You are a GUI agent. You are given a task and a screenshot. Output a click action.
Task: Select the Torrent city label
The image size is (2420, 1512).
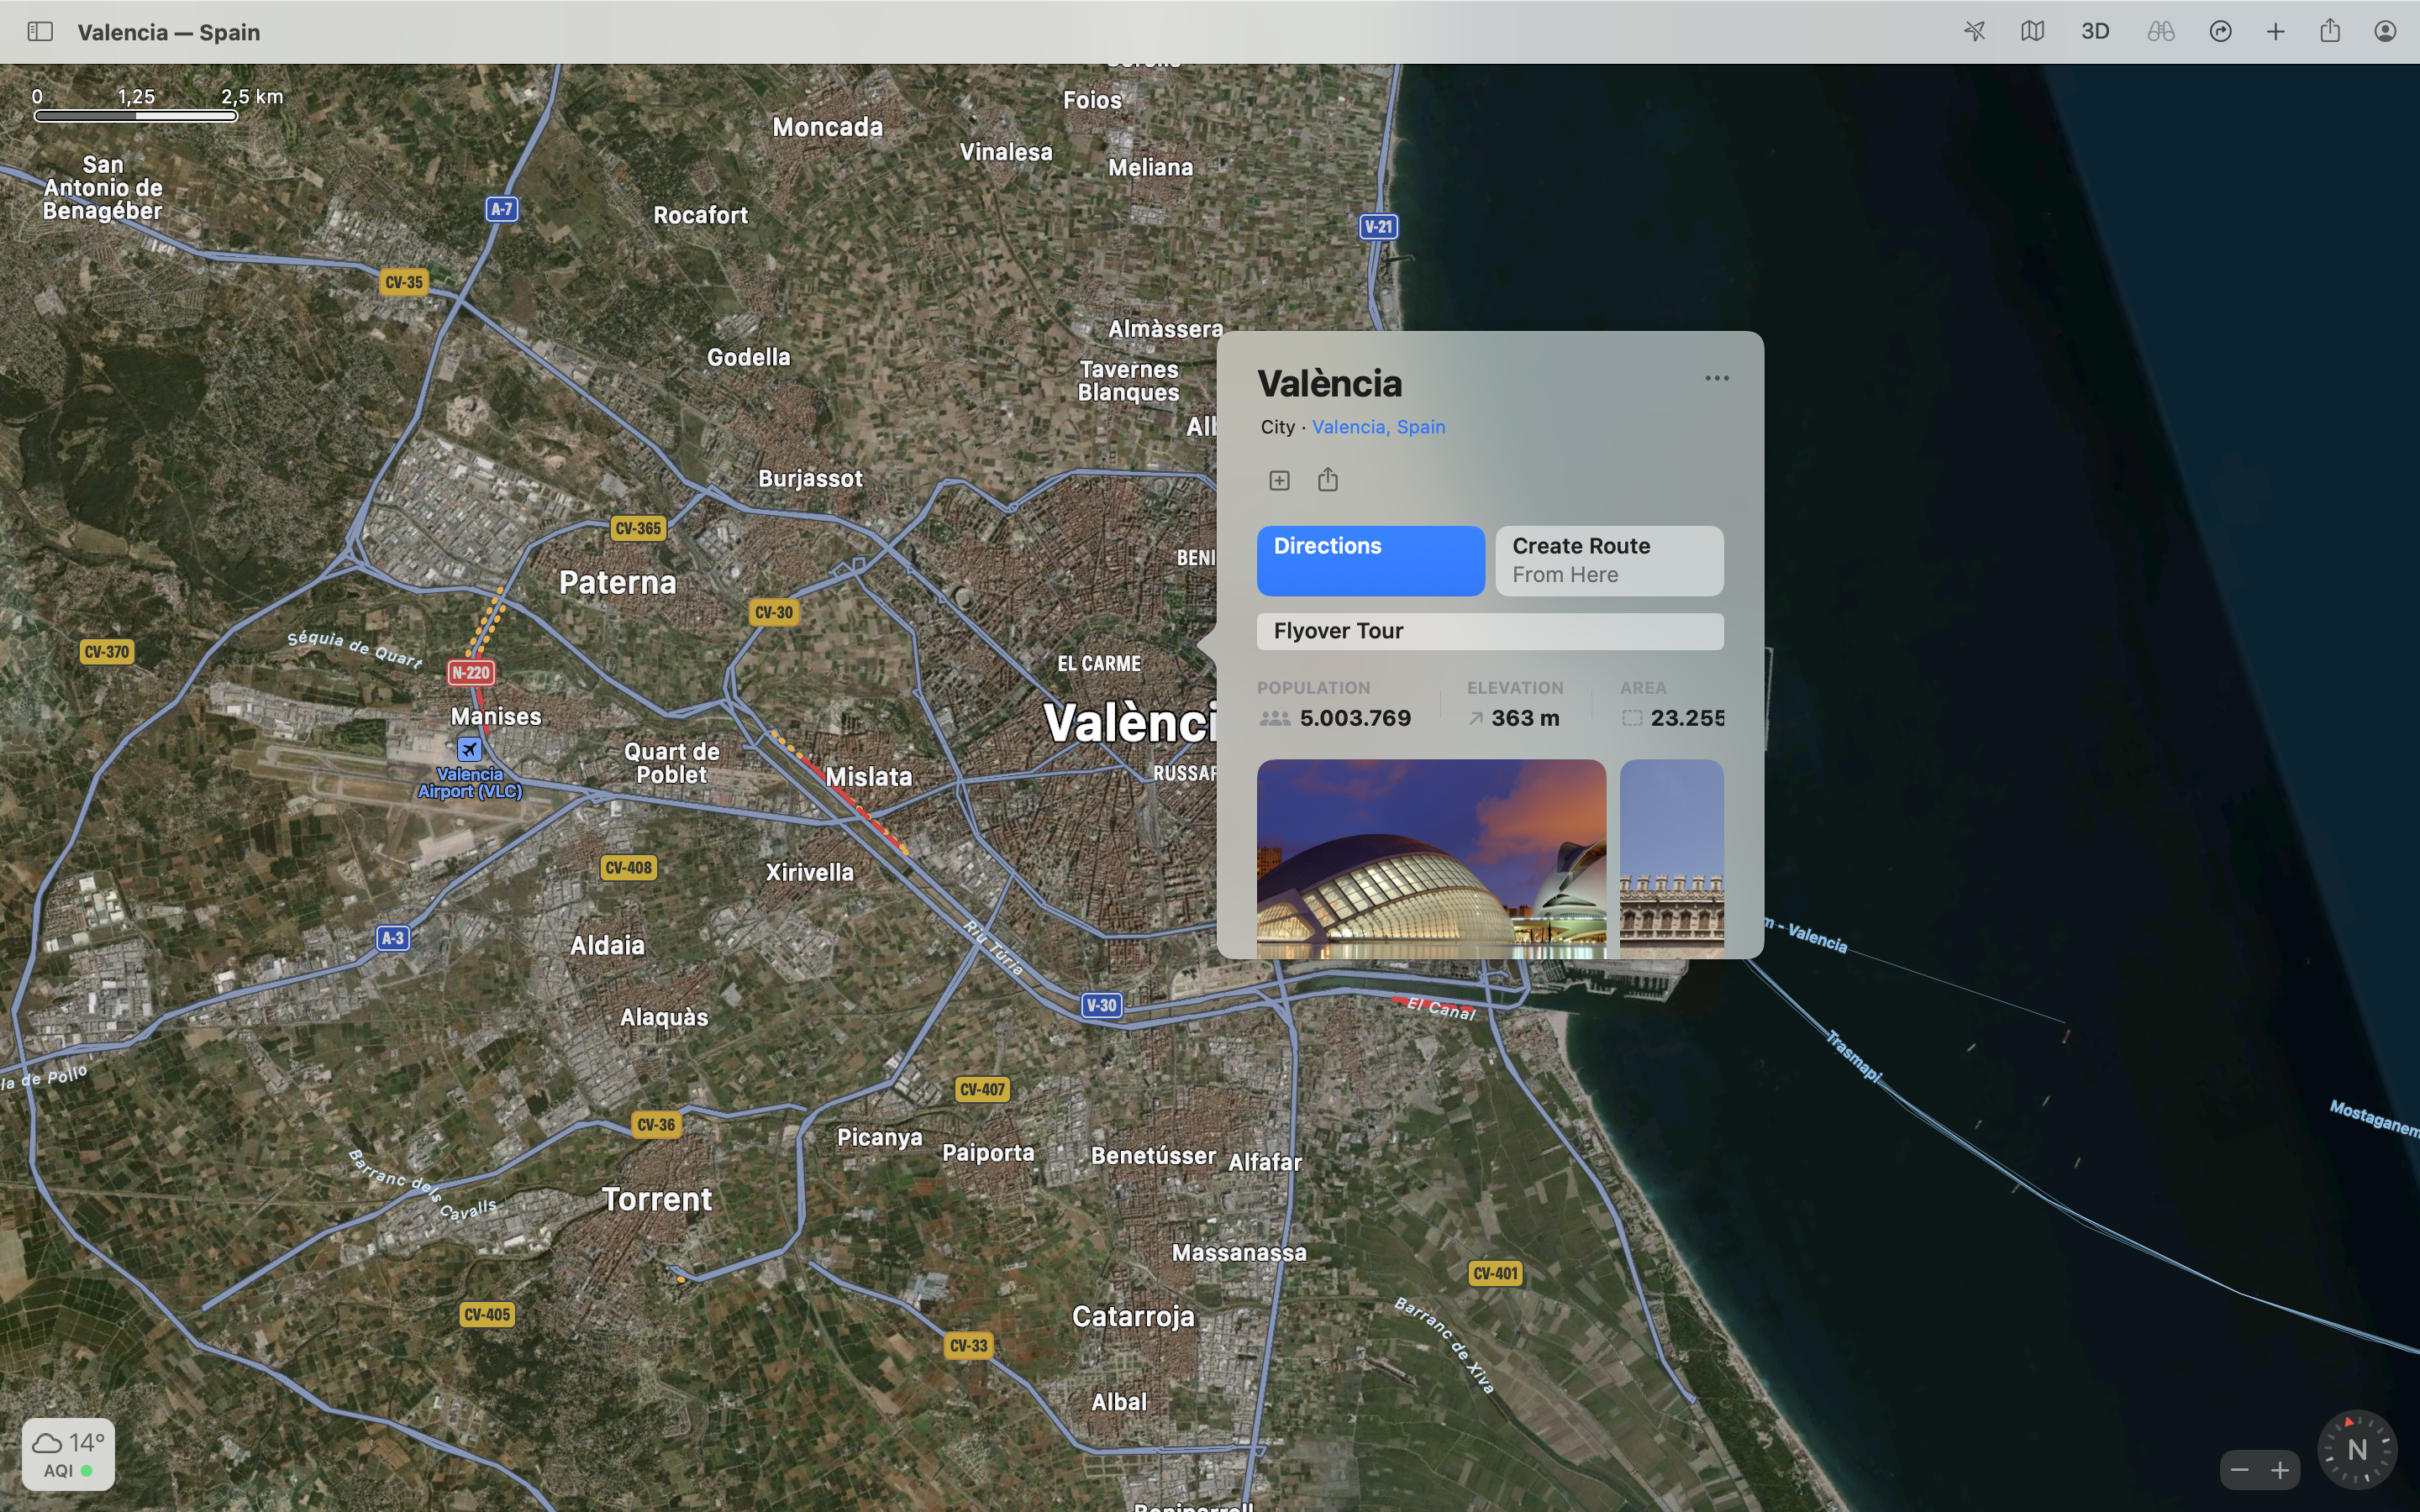point(657,1199)
